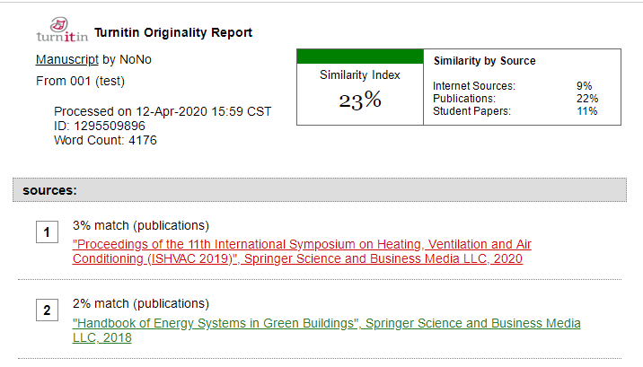Open the Manuscript link

[x=66, y=60]
